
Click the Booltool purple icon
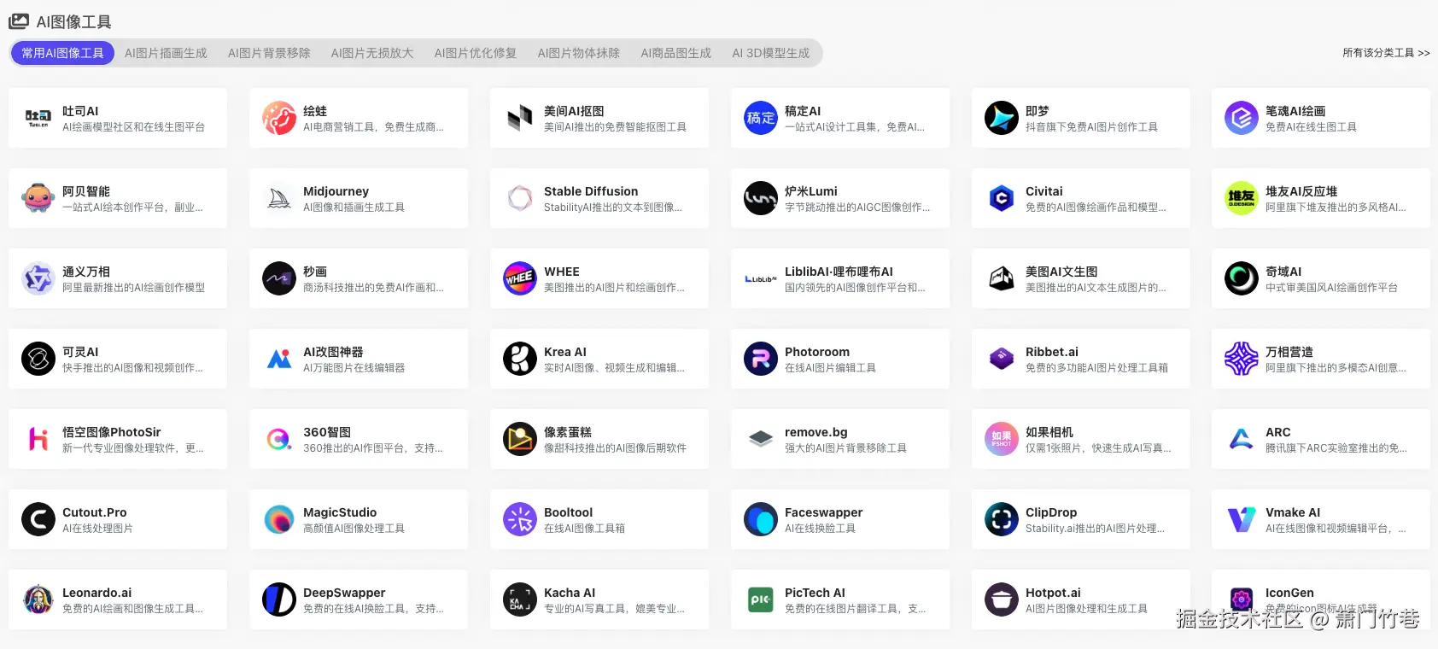[x=520, y=519]
